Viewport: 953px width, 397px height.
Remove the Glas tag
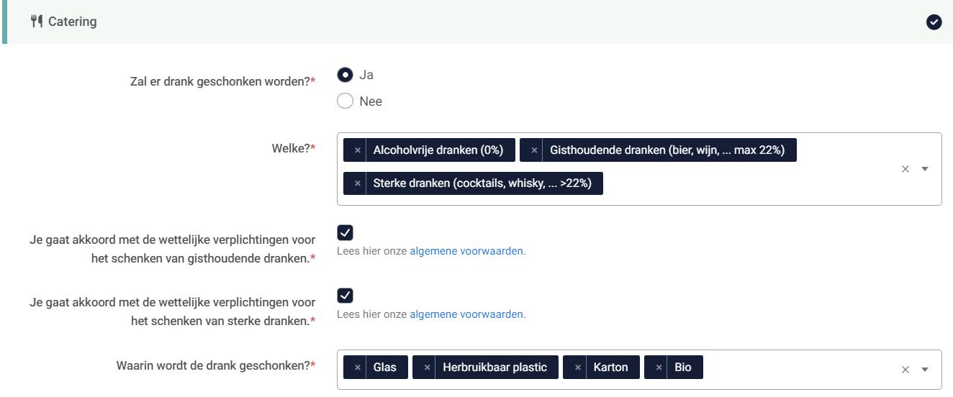pos(357,368)
